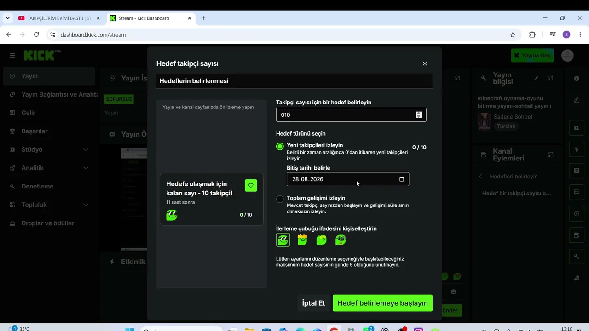Screen dimensions: 589x331
Task: Open Chrome's three-dot menu
Action: 579,34
